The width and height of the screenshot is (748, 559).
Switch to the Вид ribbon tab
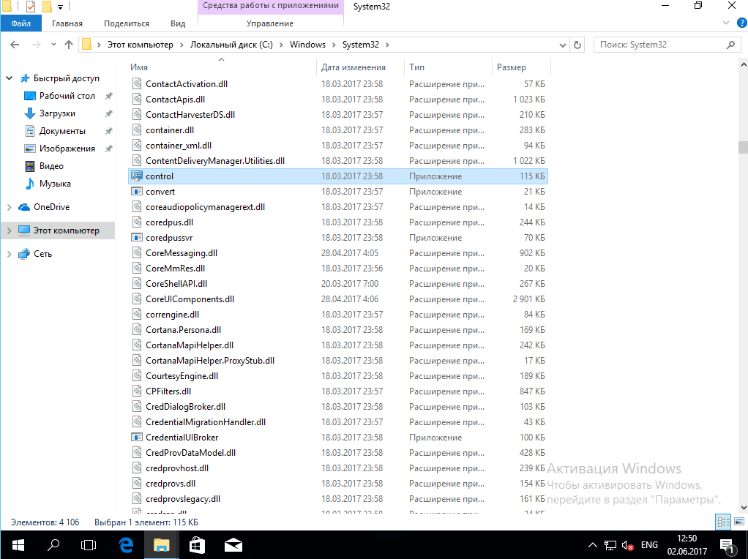coord(177,23)
